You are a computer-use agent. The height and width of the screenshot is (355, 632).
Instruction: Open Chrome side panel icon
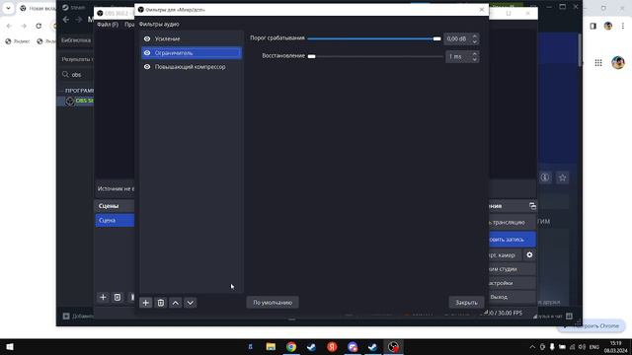pos(592,26)
